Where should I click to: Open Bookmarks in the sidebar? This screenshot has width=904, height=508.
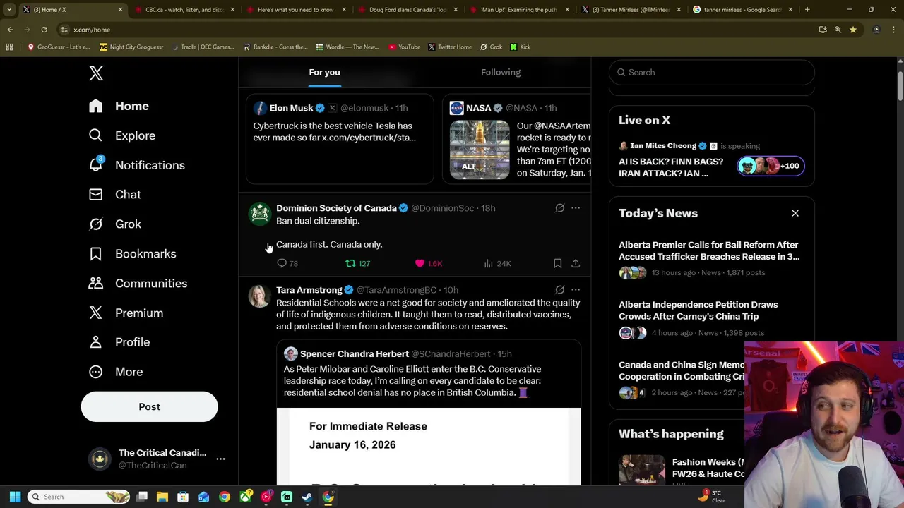132,254
